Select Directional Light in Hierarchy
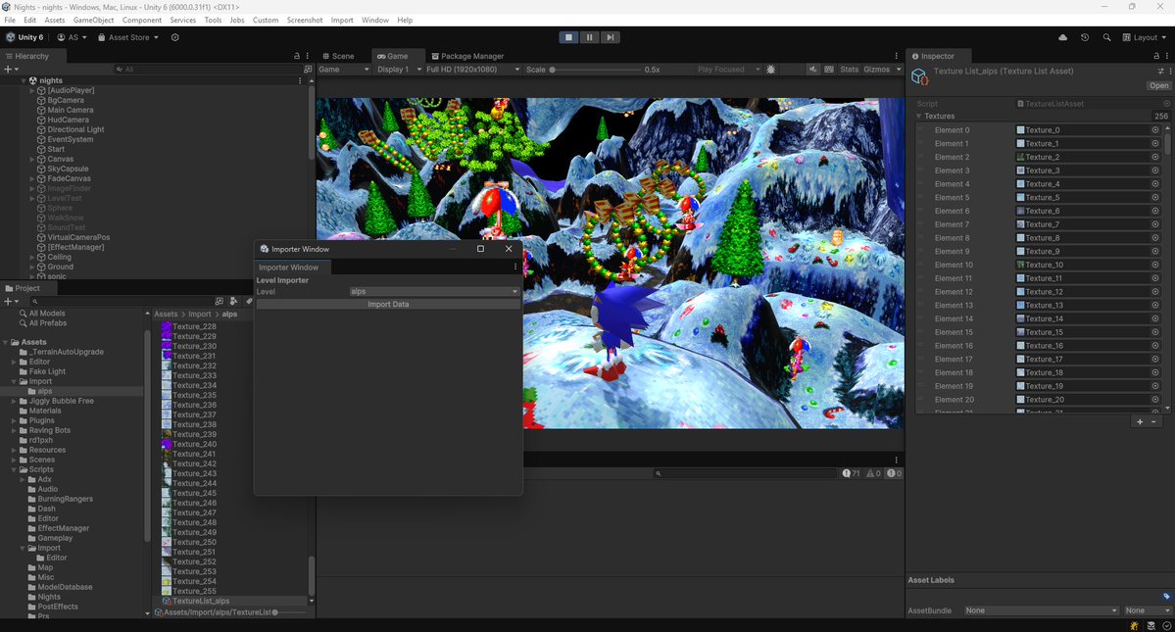 pos(75,129)
